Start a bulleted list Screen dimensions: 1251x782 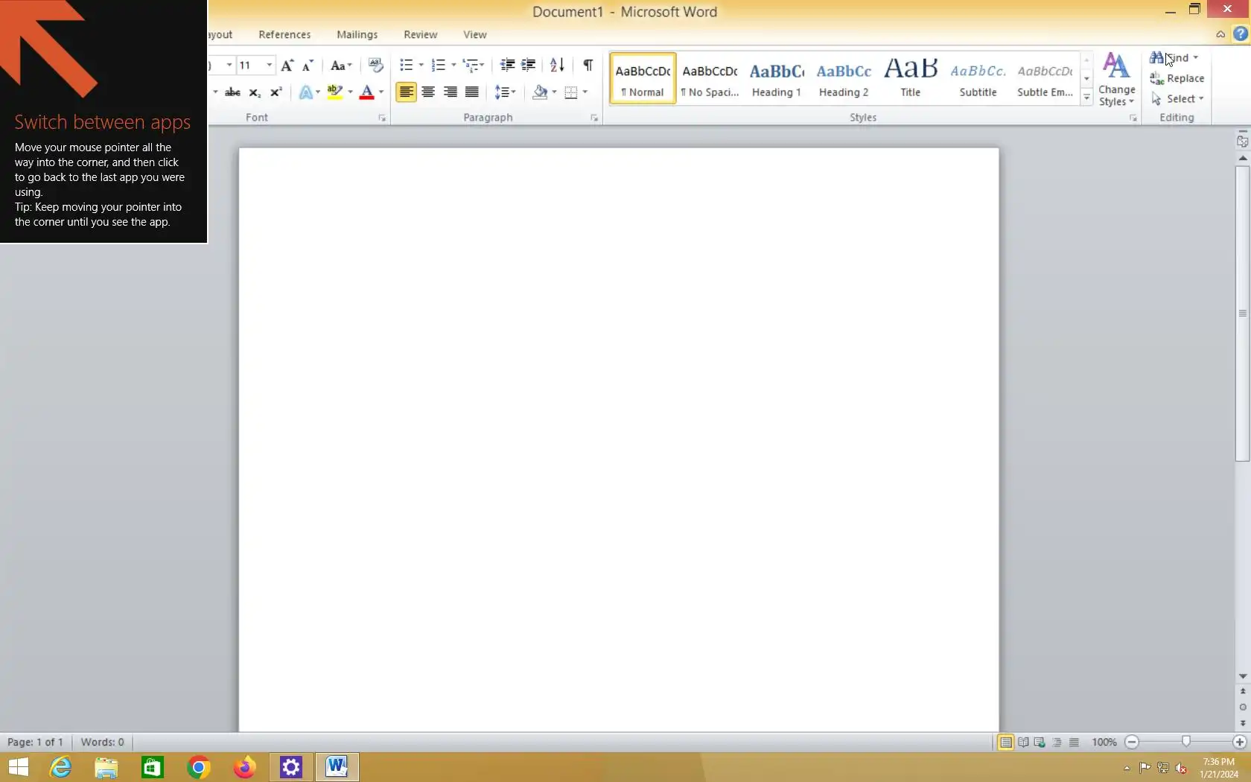coord(406,66)
